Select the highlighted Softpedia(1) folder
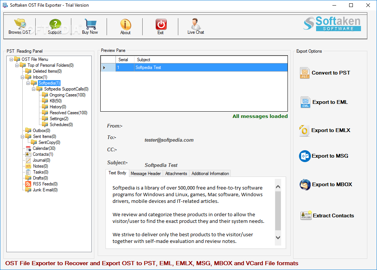Viewport: 377px width, 270px height. coord(49,83)
